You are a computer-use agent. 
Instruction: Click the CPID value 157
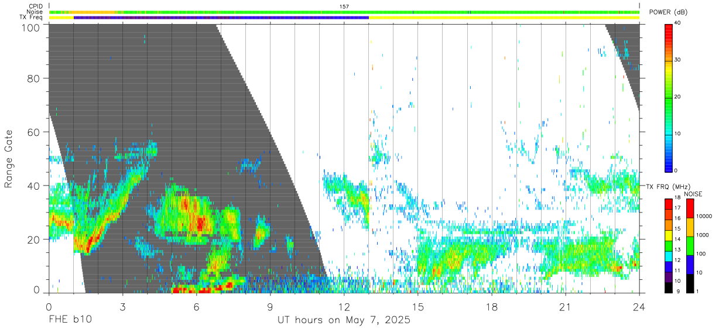coord(344,6)
